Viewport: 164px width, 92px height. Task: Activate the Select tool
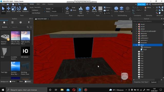[3, 9]
